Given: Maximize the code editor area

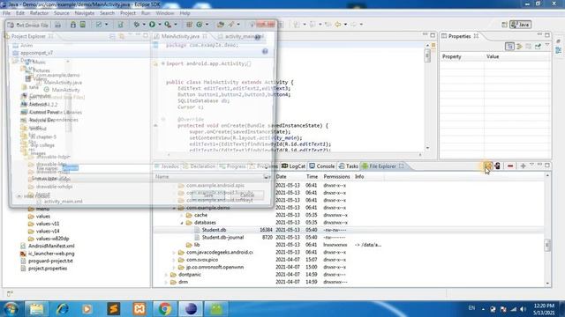Looking at the screenshot, I should pos(433,35).
